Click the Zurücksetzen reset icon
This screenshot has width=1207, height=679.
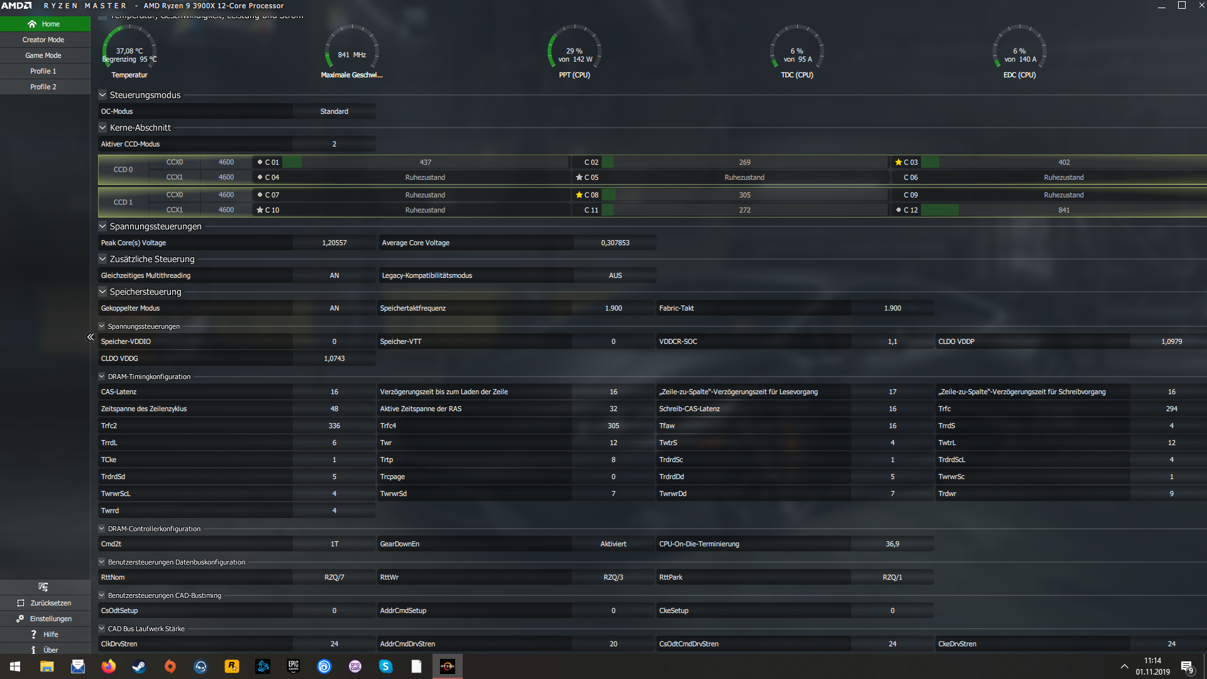[21, 603]
